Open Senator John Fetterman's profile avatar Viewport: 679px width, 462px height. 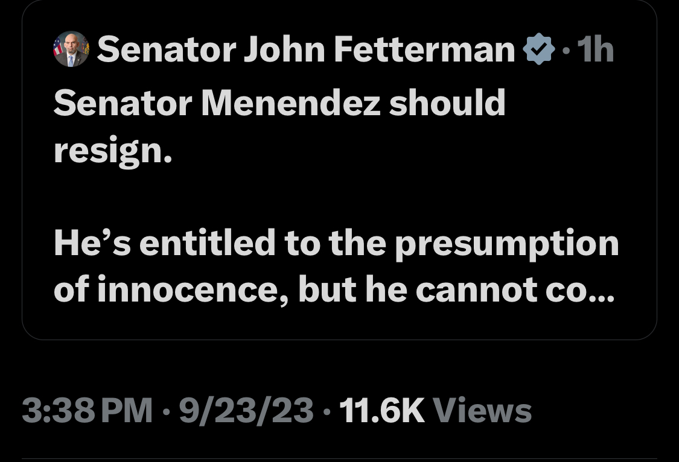click(71, 49)
